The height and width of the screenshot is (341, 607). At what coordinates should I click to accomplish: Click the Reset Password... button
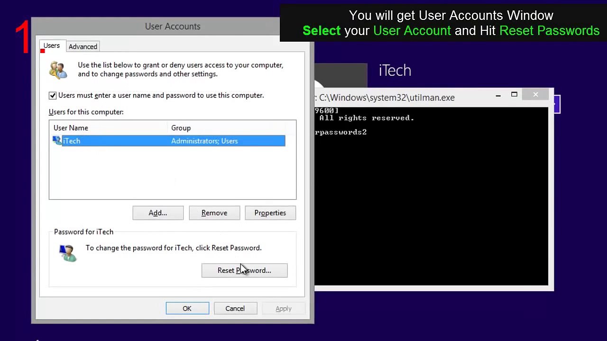tap(244, 270)
